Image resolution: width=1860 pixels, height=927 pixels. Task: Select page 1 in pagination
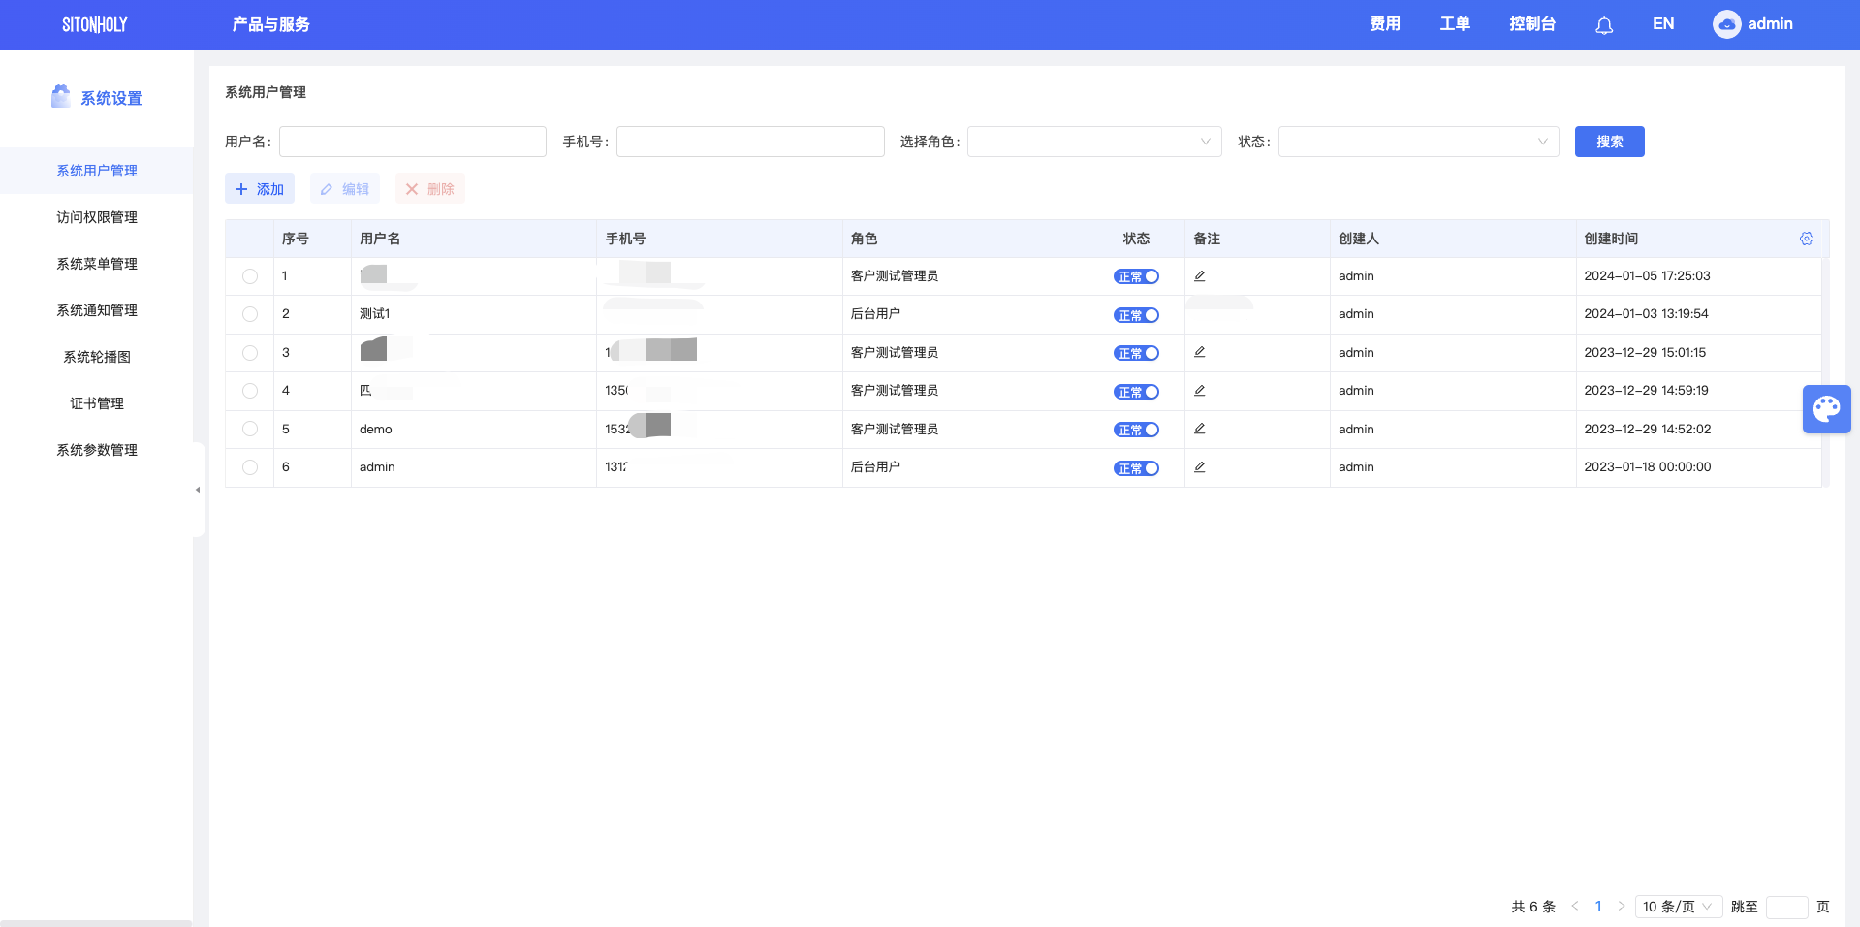point(1598,906)
